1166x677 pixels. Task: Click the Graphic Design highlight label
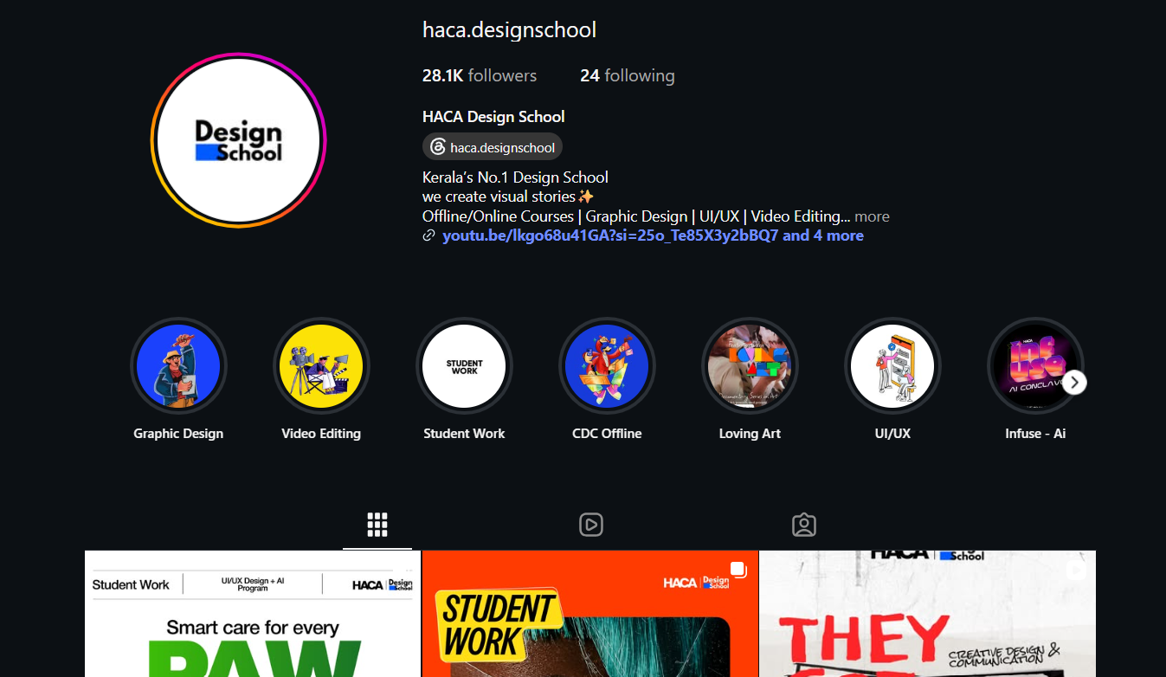click(x=178, y=434)
